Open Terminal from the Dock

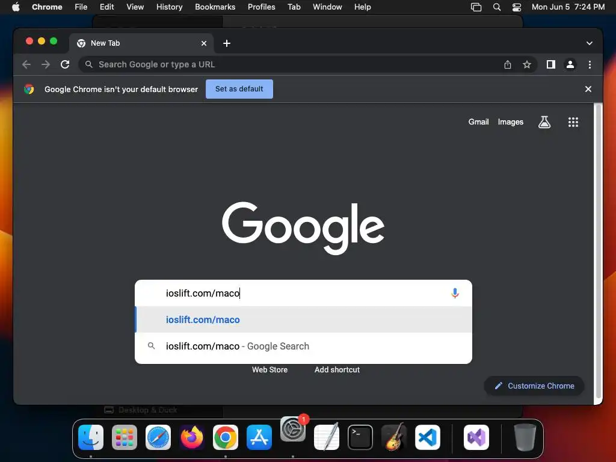tap(360, 437)
